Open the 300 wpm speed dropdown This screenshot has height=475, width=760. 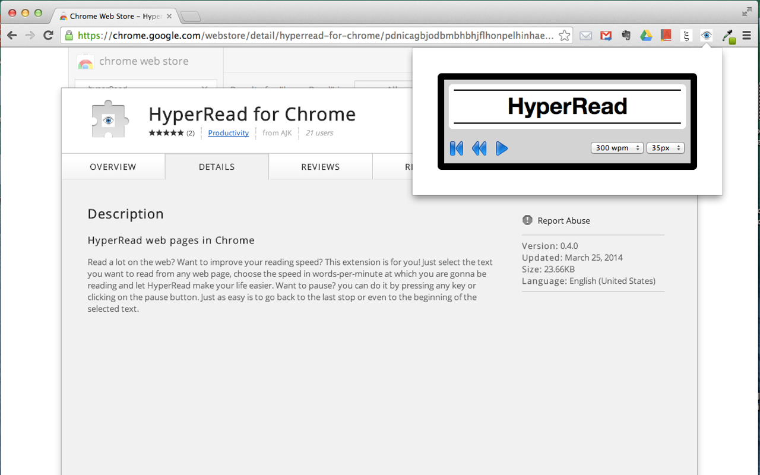click(617, 147)
